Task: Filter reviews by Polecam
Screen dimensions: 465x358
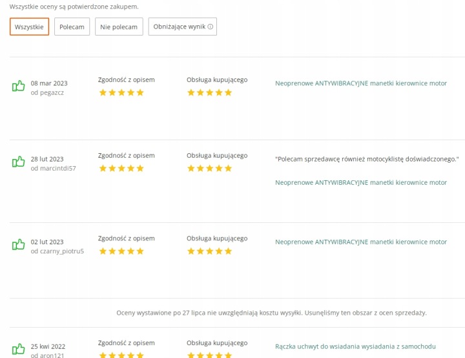Action: tap(72, 26)
